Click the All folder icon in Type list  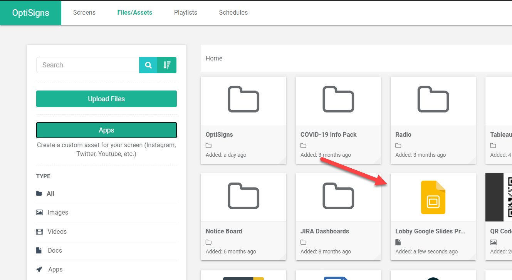[x=39, y=193]
